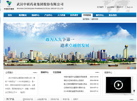Open 企业邮箱 link
Viewport: 137px width, 101px height.
tap(110, 7)
